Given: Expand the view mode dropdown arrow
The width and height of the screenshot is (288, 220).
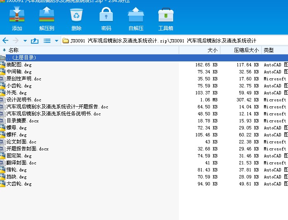Looking at the screenshot, I should (x=56, y=41).
